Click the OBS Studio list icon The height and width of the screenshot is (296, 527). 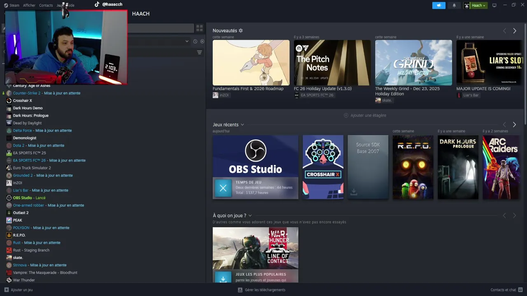tap(9, 198)
